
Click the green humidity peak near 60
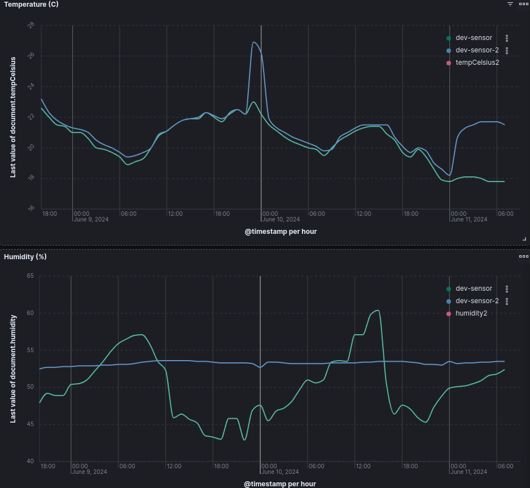pos(378,310)
